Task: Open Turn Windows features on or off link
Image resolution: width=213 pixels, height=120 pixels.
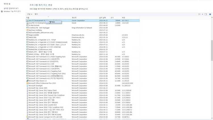Action: coord(12,11)
